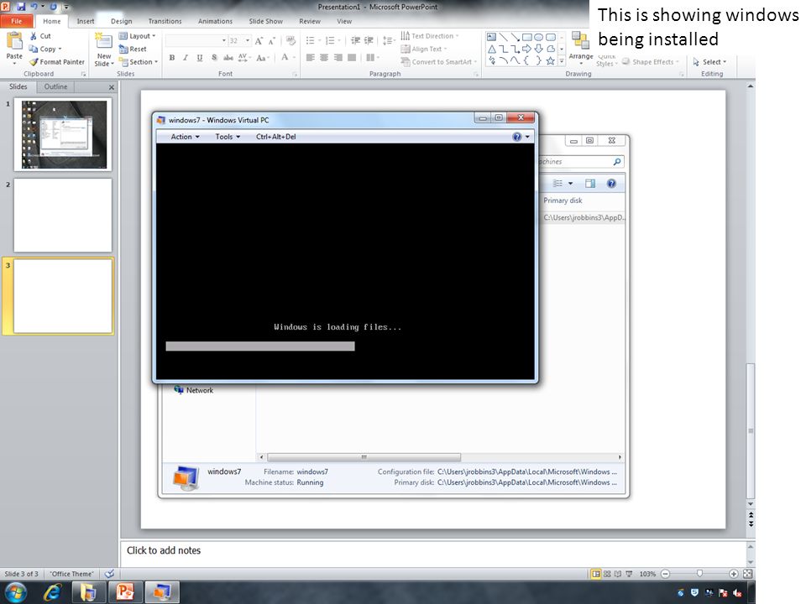Choose the Right Arrow shape

[527, 49]
